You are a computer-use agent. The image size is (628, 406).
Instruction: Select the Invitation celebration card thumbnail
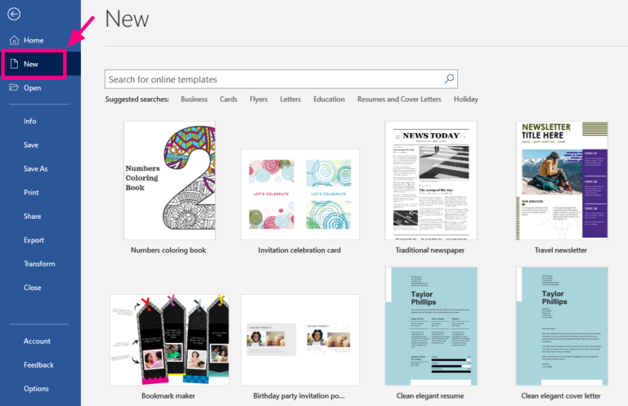click(300, 194)
